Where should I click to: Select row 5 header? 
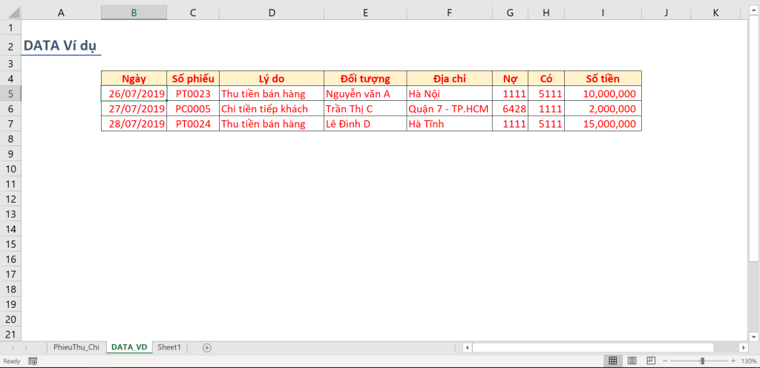10,93
